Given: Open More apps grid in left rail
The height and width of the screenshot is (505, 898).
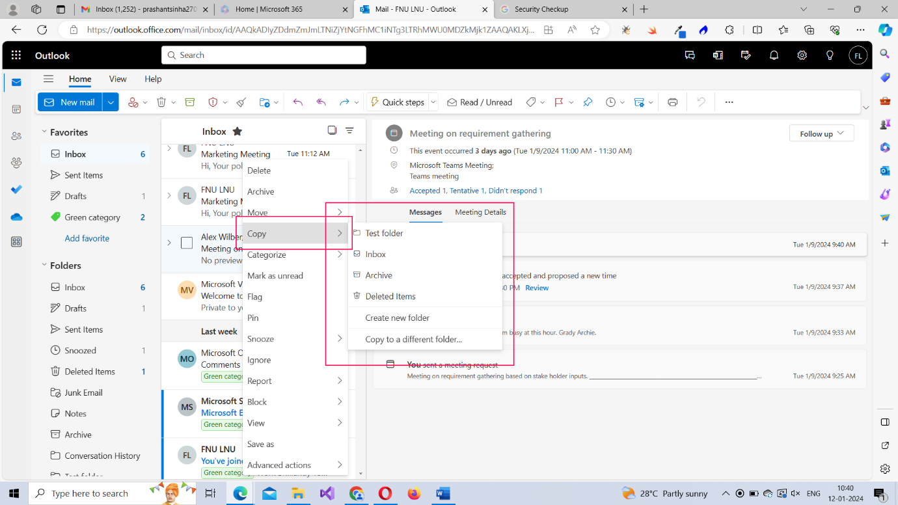Looking at the screenshot, I should tap(16, 242).
